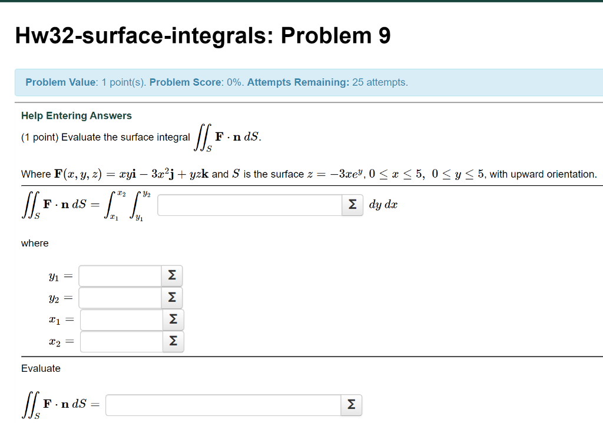Open the Σ editor beside the x1 field
Screen dimensions: 603x423
coord(174,319)
